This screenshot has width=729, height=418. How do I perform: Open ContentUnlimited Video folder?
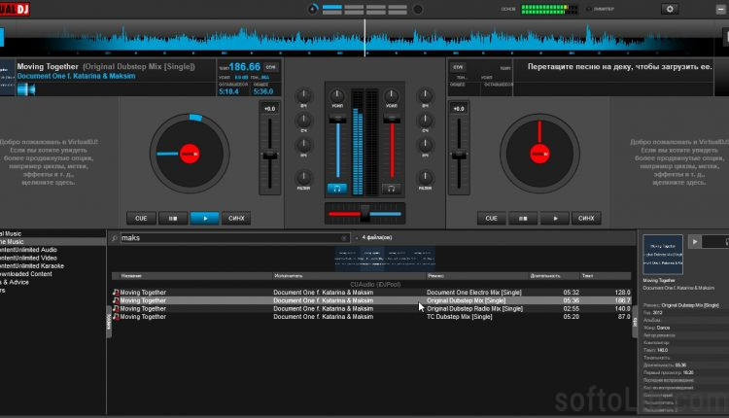(28, 258)
